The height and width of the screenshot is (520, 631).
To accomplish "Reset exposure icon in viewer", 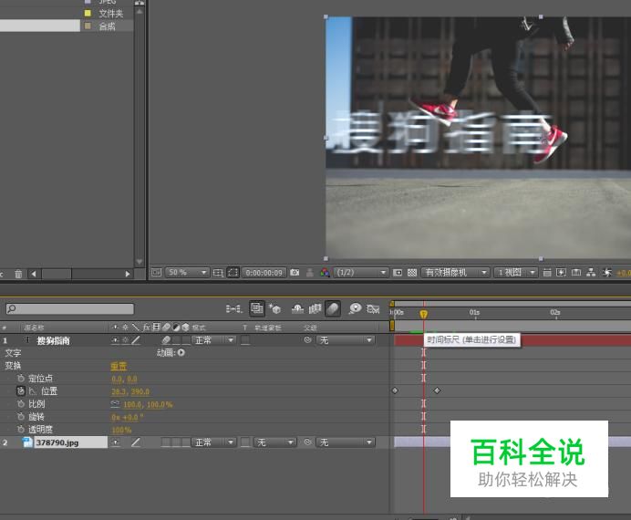I will [606, 273].
